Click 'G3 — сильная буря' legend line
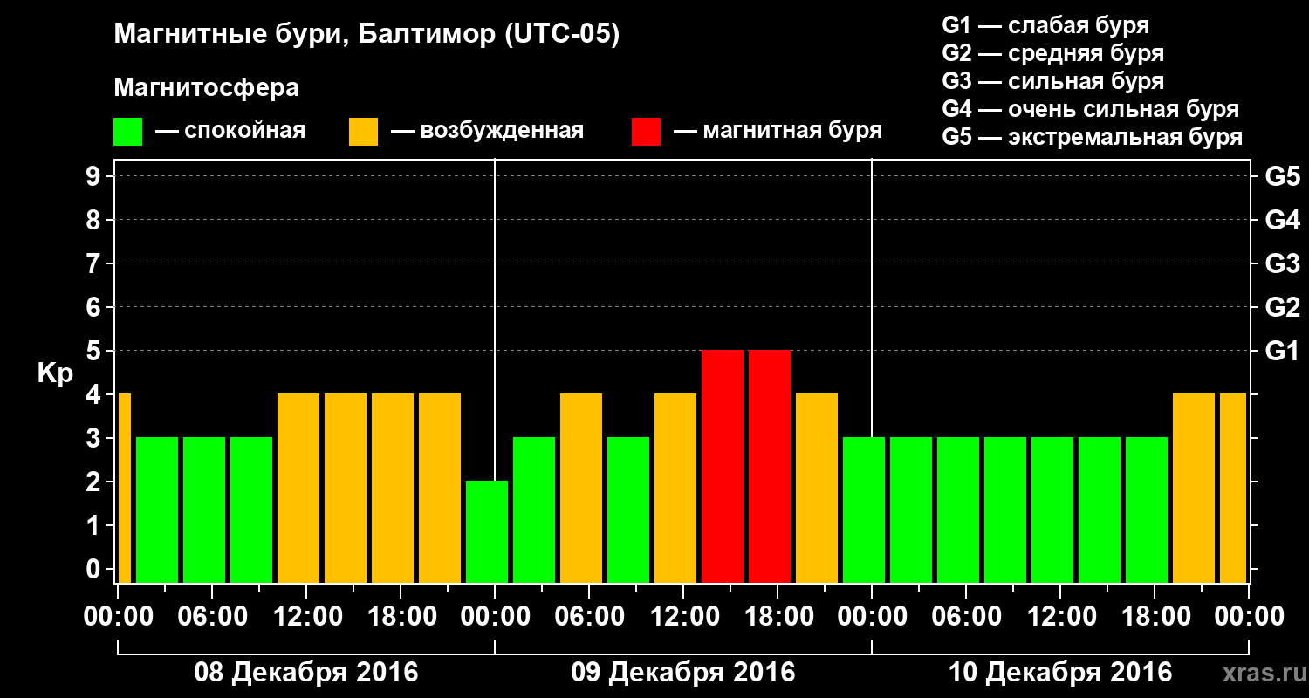This screenshot has width=1309, height=698. [1052, 81]
